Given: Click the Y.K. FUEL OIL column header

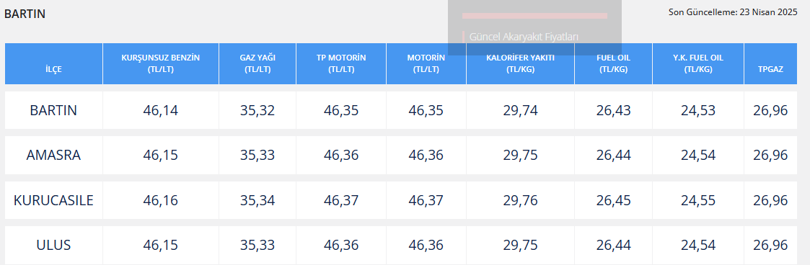Looking at the screenshot, I should 698,63.
